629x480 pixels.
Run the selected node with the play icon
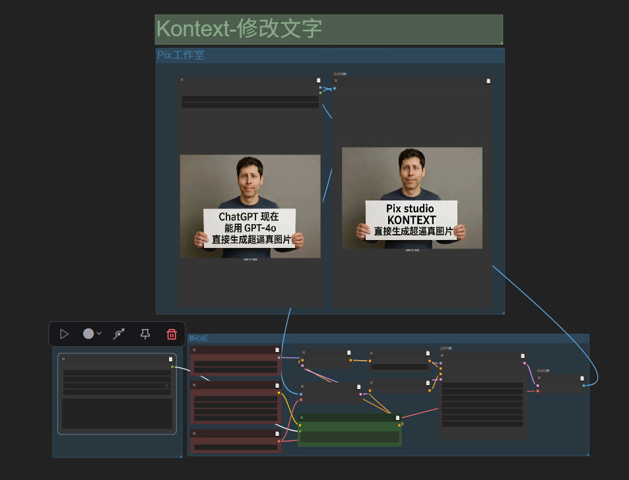click(x=64, y=334)
